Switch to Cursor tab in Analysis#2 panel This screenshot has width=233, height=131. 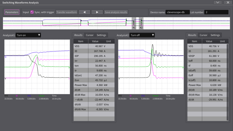coord(203,35)
